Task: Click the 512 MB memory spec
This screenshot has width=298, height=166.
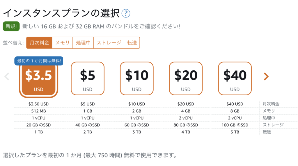Action: click(x=39, y=111)
